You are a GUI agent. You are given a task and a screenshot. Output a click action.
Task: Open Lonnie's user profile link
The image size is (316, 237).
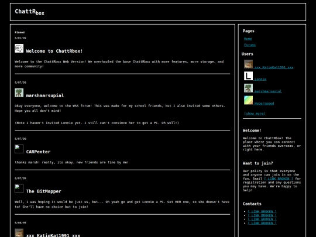point(260,79)
